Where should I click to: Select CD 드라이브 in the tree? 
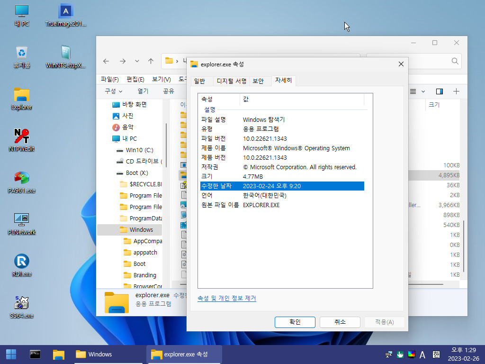pos(139,161)
